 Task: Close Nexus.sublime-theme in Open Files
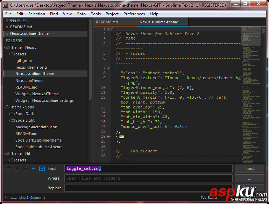(7, 34)
